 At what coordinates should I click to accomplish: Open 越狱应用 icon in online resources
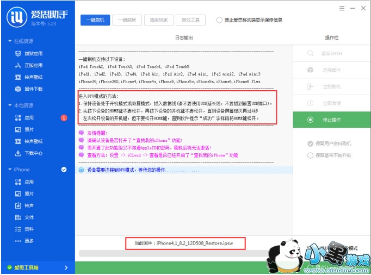coord(18,53)
